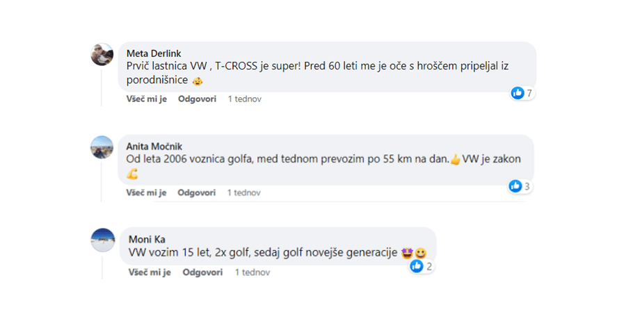This screenshot has width=626, height=314.
Task: Reply to Meta Derlink's comment via Odgovori
Action: coord(197,99)
